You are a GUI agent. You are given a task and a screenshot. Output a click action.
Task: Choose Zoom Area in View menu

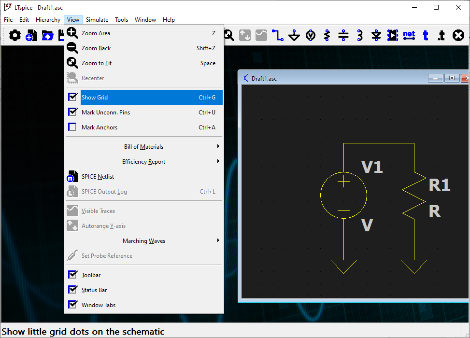(144, 33)
